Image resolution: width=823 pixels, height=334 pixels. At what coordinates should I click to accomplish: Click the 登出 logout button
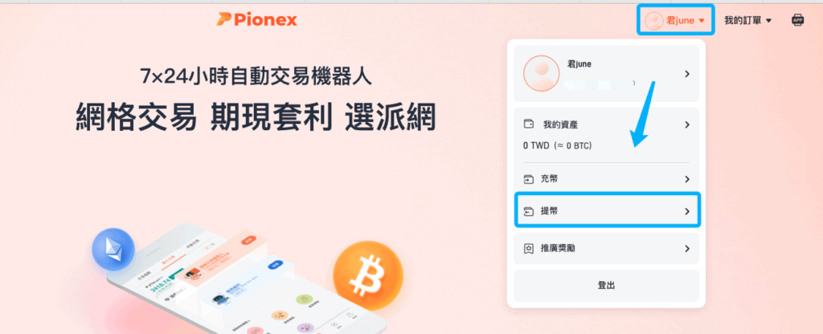pyautogui.click(x=606, y=285)
